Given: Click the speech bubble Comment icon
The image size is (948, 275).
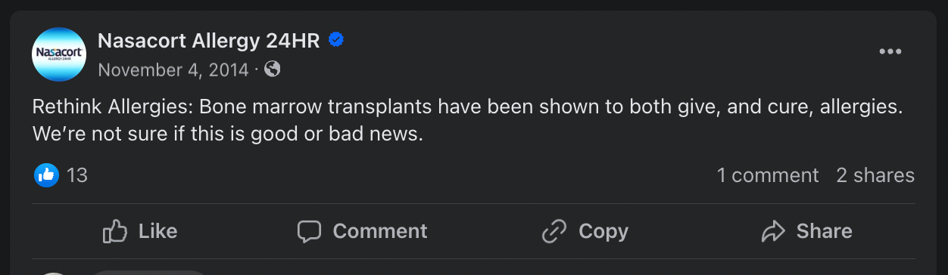Looking at the screenshot, I should (x=309, y=231).
